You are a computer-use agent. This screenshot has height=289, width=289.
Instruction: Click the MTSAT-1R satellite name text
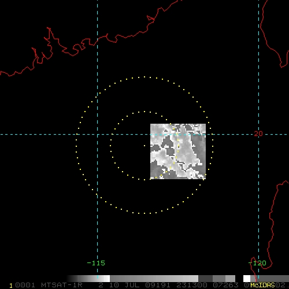click(x=62, y=285)
